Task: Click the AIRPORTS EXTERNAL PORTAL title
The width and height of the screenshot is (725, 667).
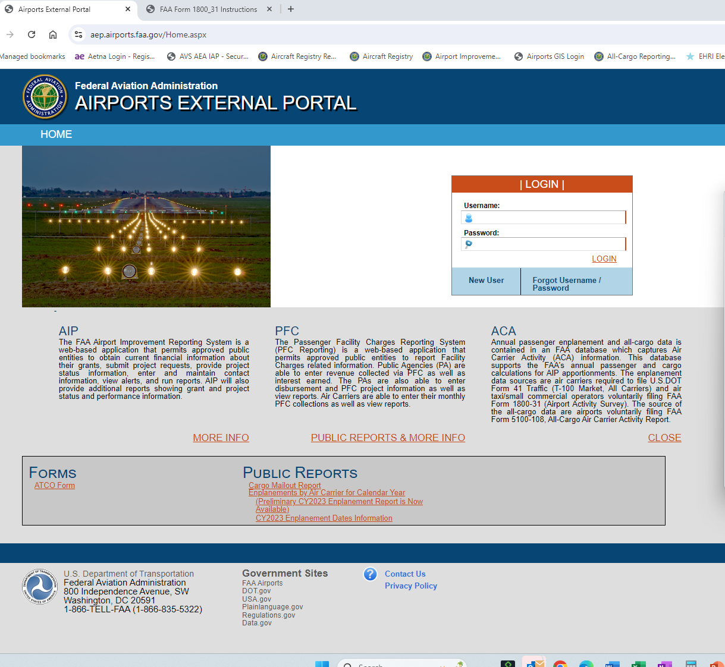Action: click(215, 103)
